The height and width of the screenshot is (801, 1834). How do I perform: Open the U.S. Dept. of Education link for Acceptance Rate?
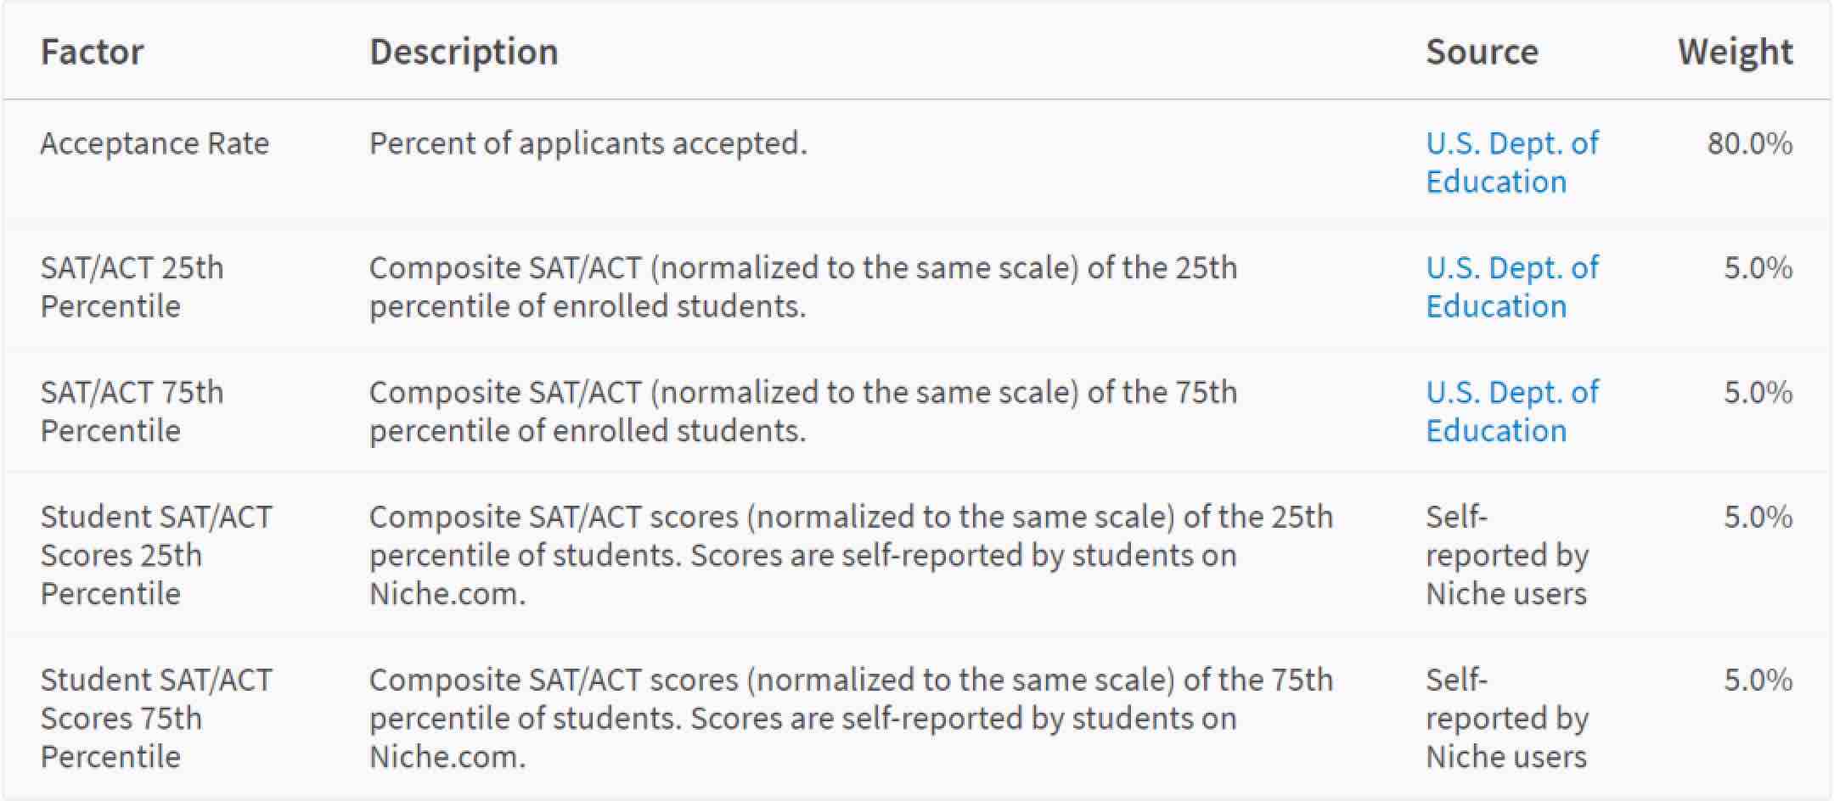click(x=1511, y=162)
